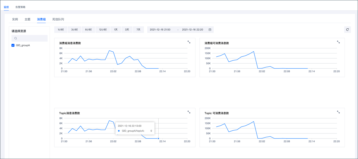The width and height of the screenshot is (358, 159).
Task: Click the data point marker at 22:13 on Topic消息消费数
Action: click(x=158, y=138)
